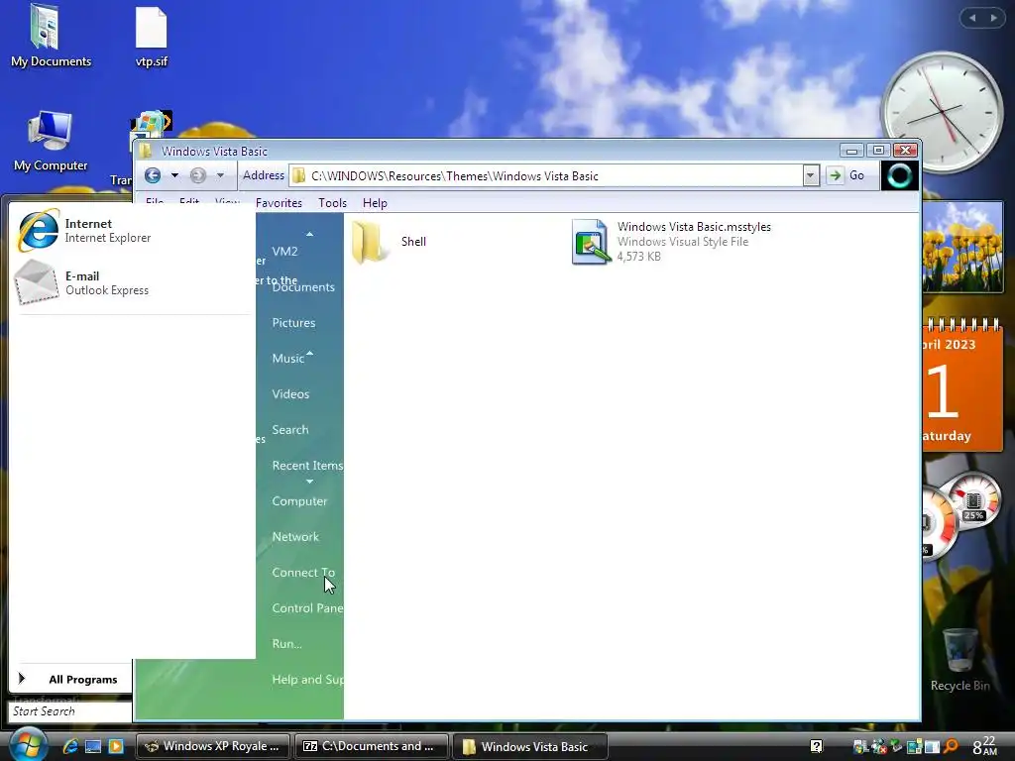Click the throbber icon in Explorer toolbar

899,175
